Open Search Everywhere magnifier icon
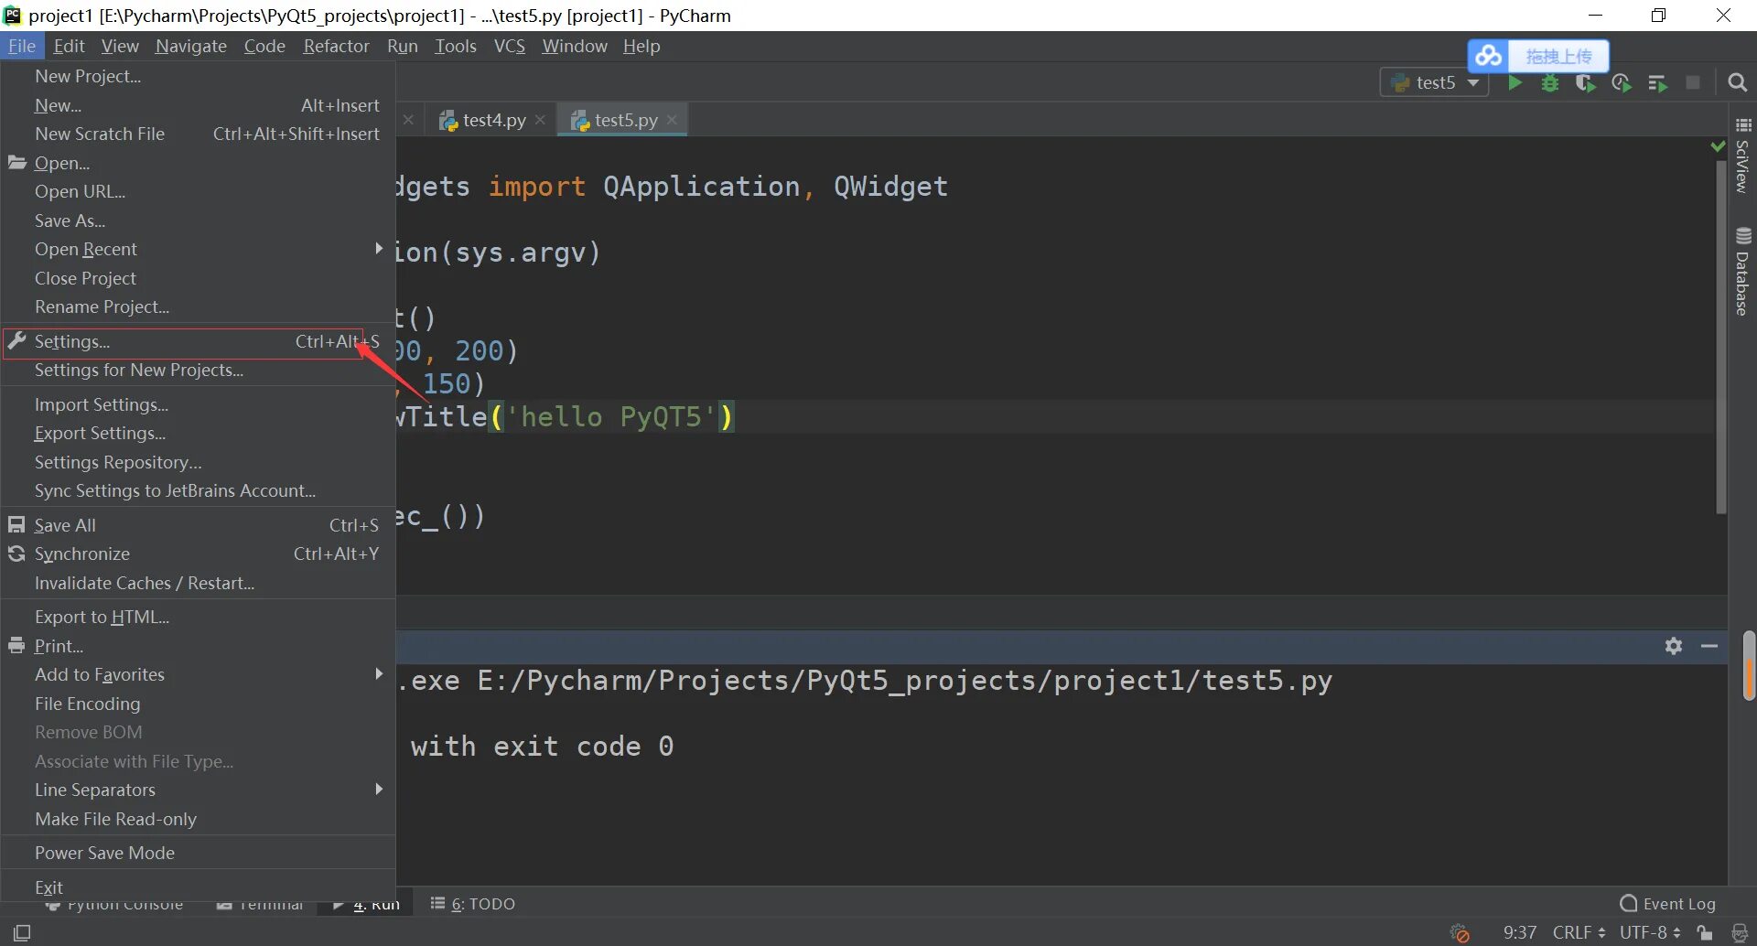The image size is (1757, 946). click(1737, 83)
